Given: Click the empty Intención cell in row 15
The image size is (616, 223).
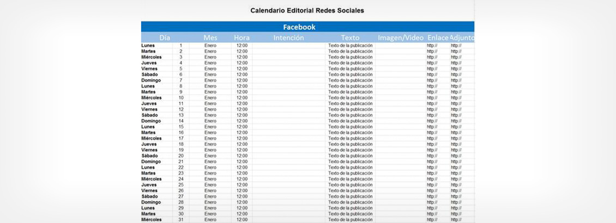Looking at the screenshot, I should (x=289, y=127).
